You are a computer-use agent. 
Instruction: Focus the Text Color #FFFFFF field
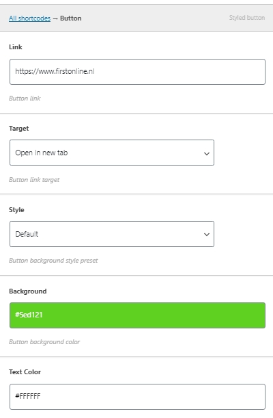(x=137, y=397)
